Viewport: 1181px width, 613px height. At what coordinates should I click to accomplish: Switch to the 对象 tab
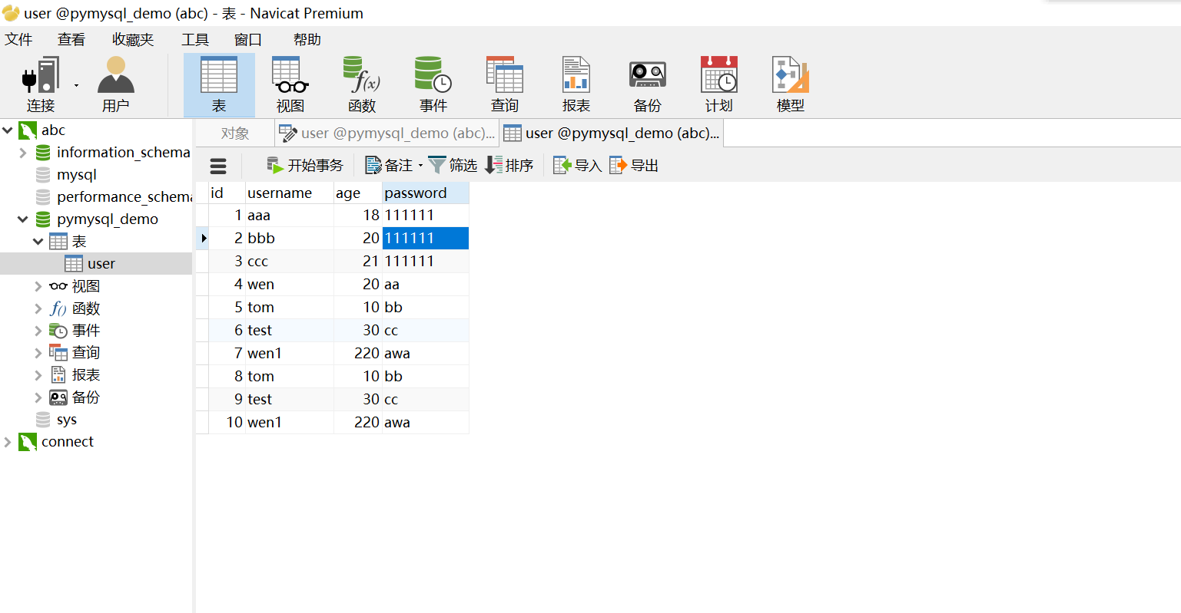click(234, 133)
